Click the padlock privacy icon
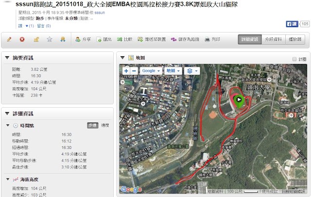 click(36, 39)
